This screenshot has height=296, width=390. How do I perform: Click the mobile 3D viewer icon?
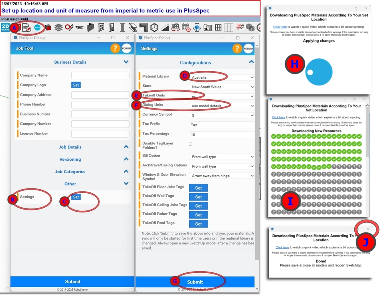tap(197, 28)
